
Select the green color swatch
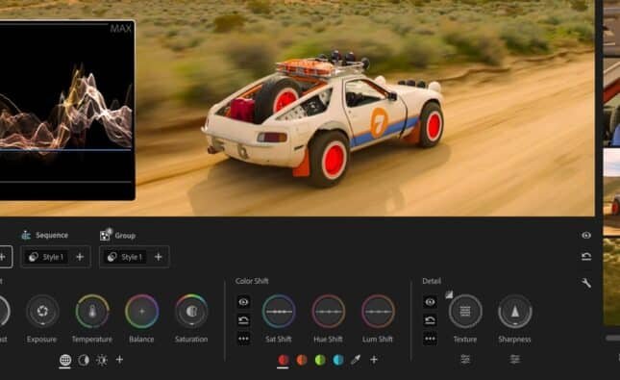(x=320, y=360)
